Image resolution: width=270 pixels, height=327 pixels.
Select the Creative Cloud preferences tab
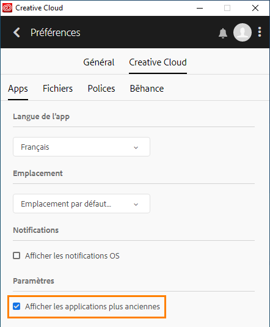pyautogui.click(x=158, y=62)
